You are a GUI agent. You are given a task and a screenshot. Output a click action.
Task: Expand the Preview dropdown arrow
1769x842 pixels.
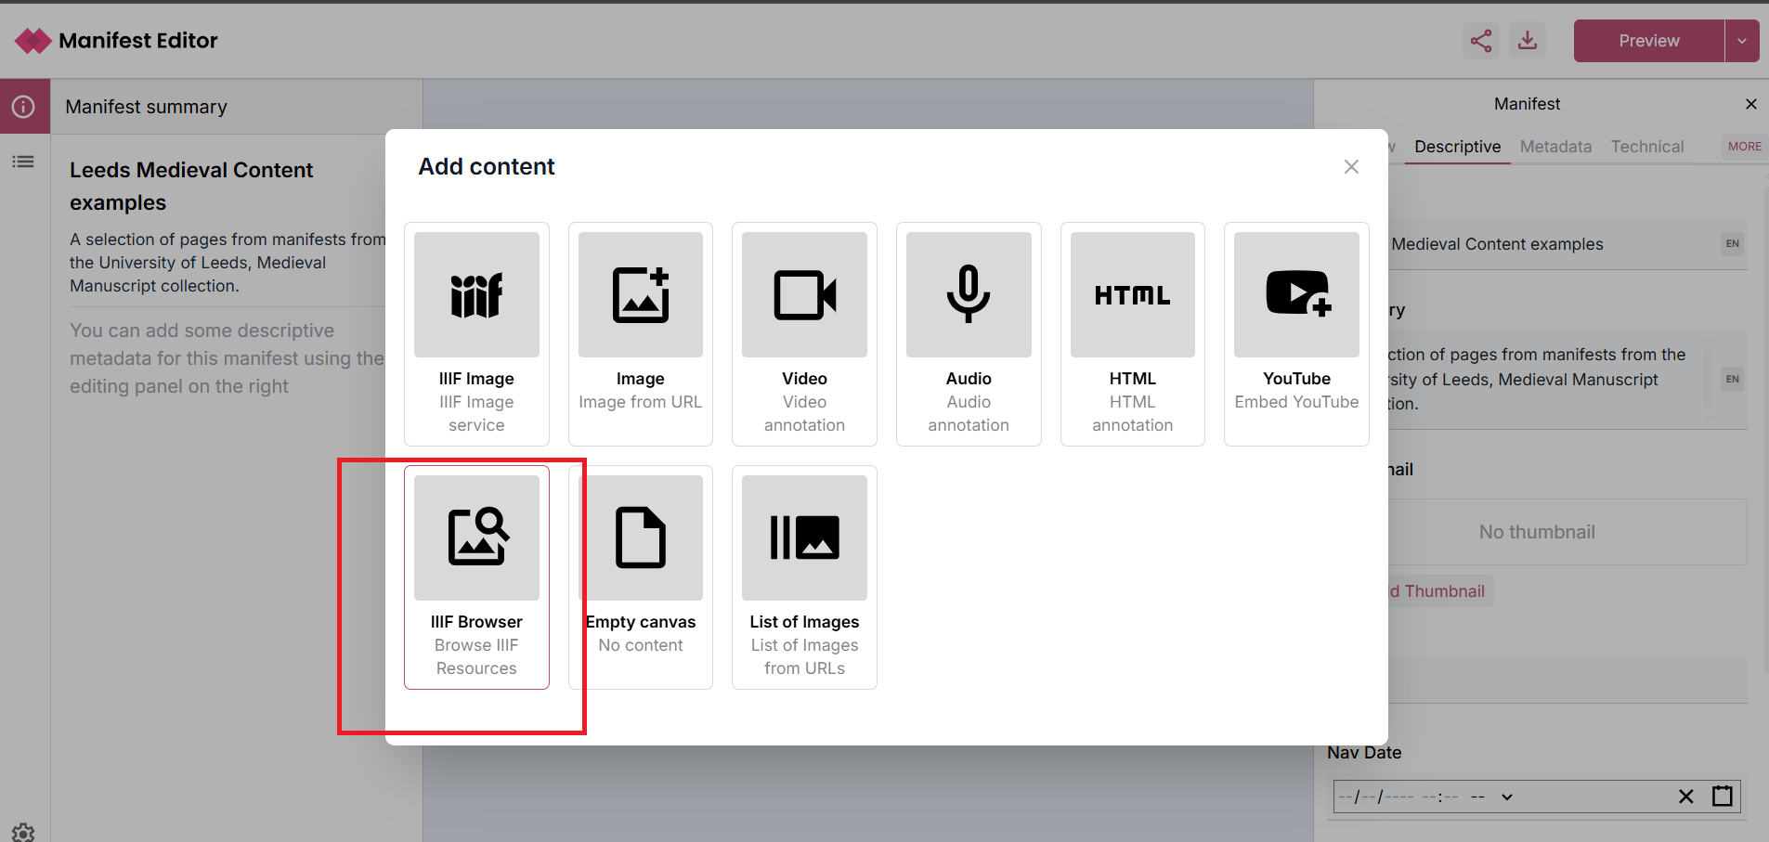[x=1742, y=41]
